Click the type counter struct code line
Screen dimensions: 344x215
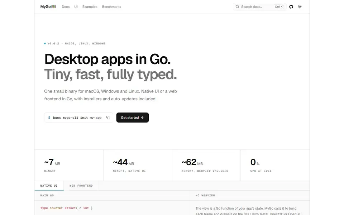66,208
